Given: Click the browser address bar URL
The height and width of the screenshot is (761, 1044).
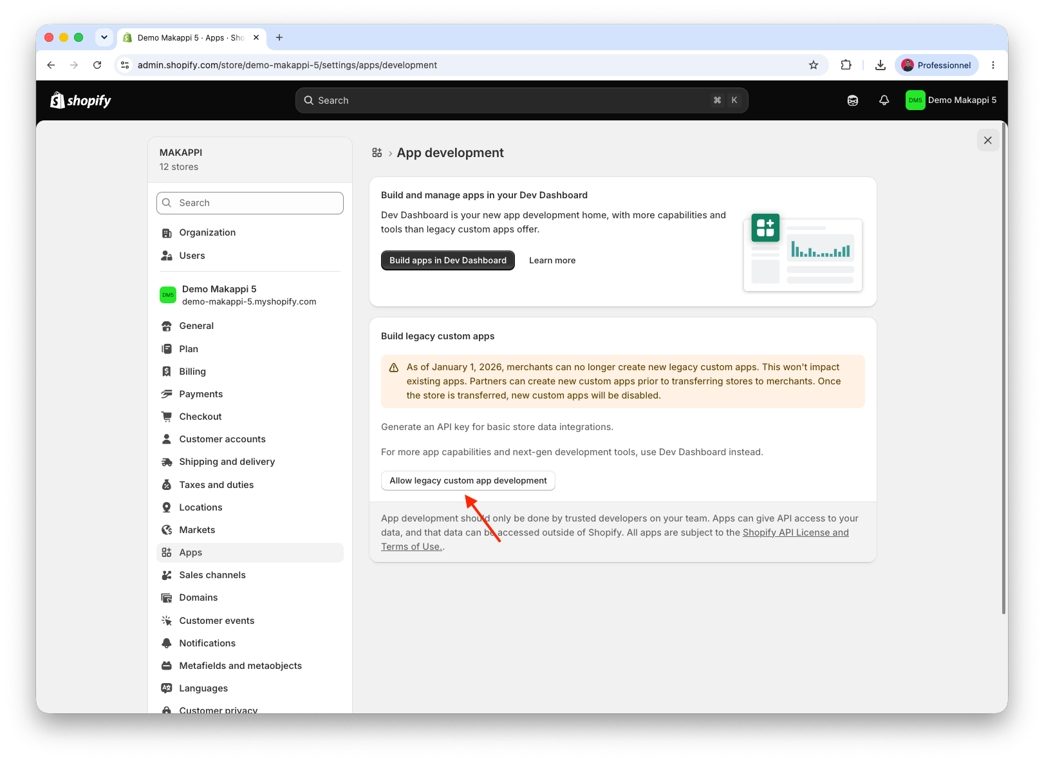Looking at the screenshot, I should point(287,65).
